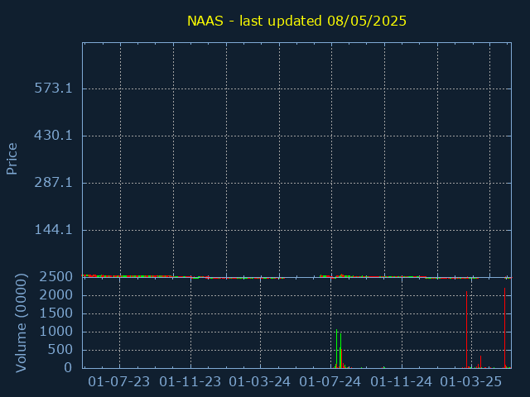Select the 573.1 price axis label
The image size is (530, 397).
53,88
